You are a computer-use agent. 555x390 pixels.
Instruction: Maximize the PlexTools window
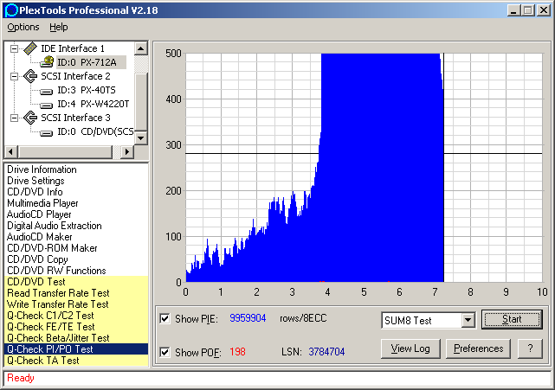[528, 10]
